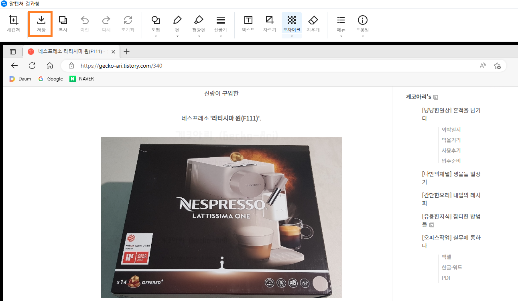518x301 pixels.
Task: Open the 엑셀 subcategory
Action: 447,257
